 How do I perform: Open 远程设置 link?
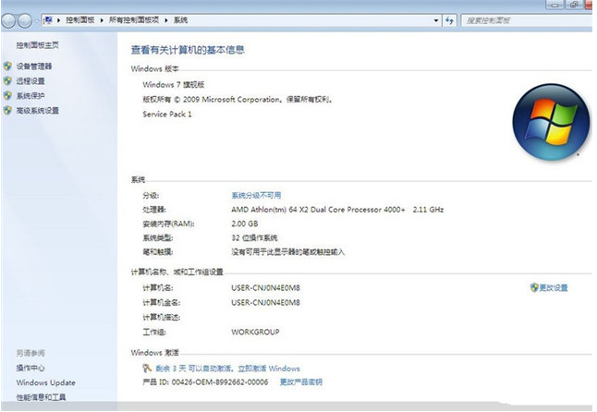(x=30, y=81)
